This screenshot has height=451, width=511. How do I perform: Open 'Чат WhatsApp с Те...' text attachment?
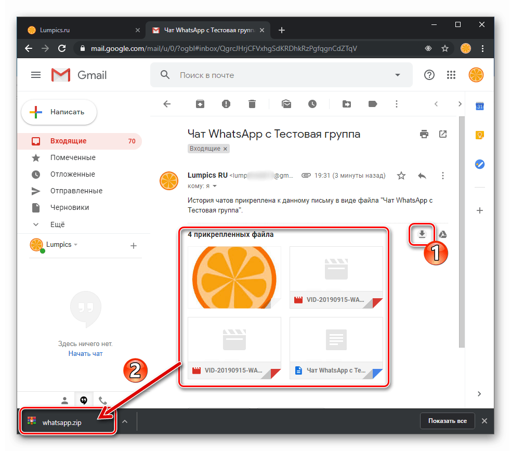336,348
